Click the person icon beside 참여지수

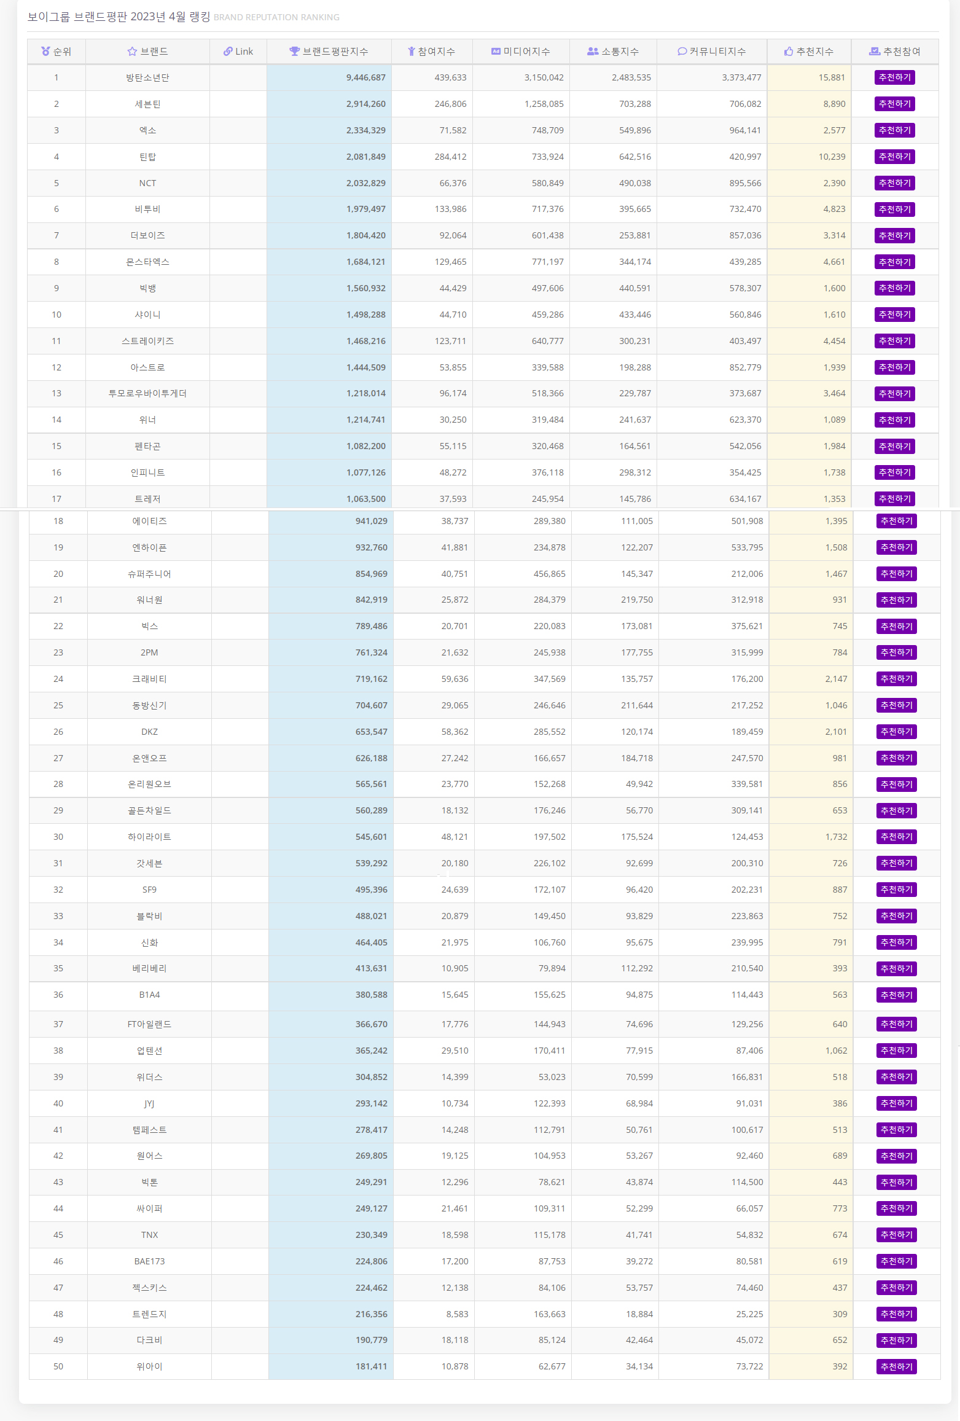[x=412, y=52]
